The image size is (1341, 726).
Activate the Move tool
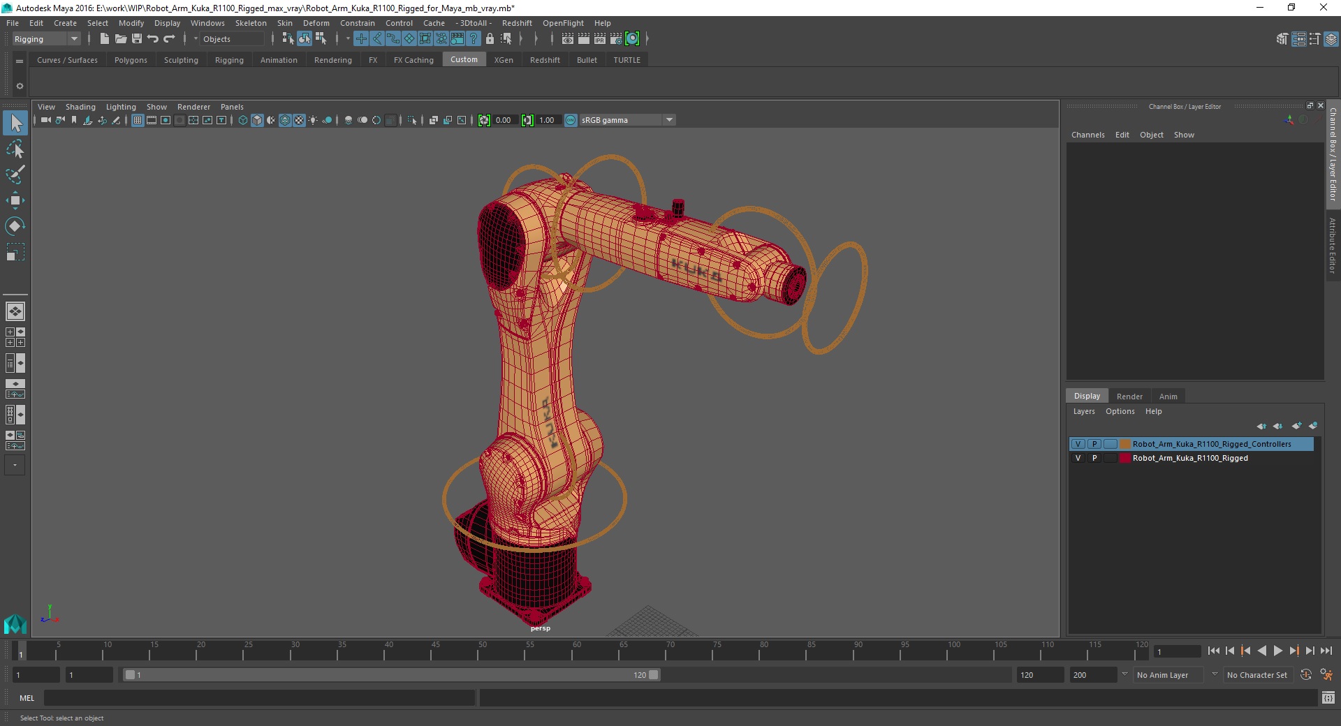15,200
